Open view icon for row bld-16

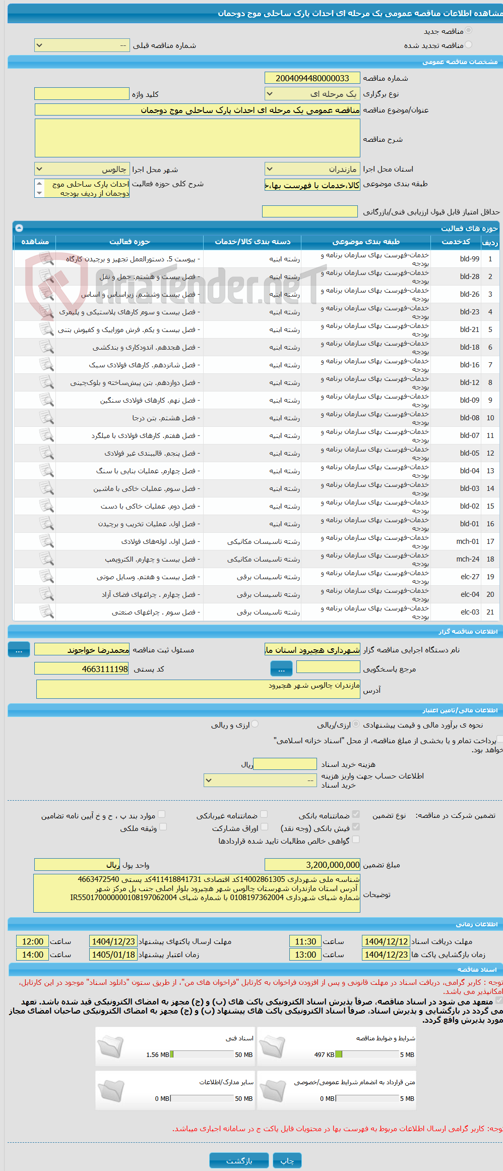coord(46,365)
